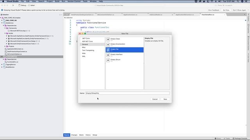Open the View menu
This screenshot has height=140, width=250.
pos(34,1)
